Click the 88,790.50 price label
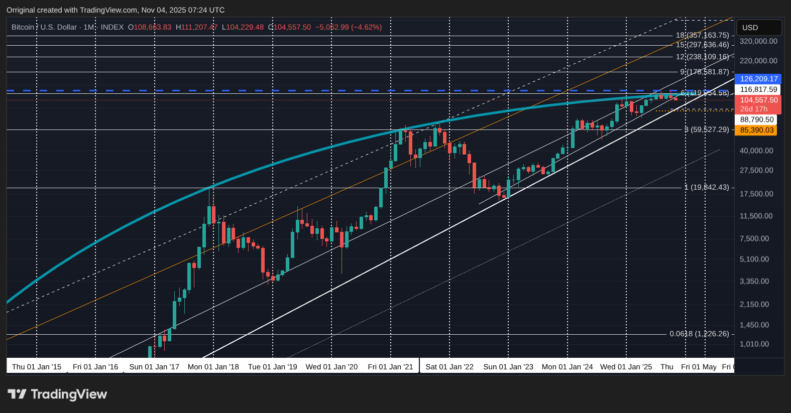Image resolution: width=791 pixels, height=413 pixels. pyautogui.click(x=756, y=119)
